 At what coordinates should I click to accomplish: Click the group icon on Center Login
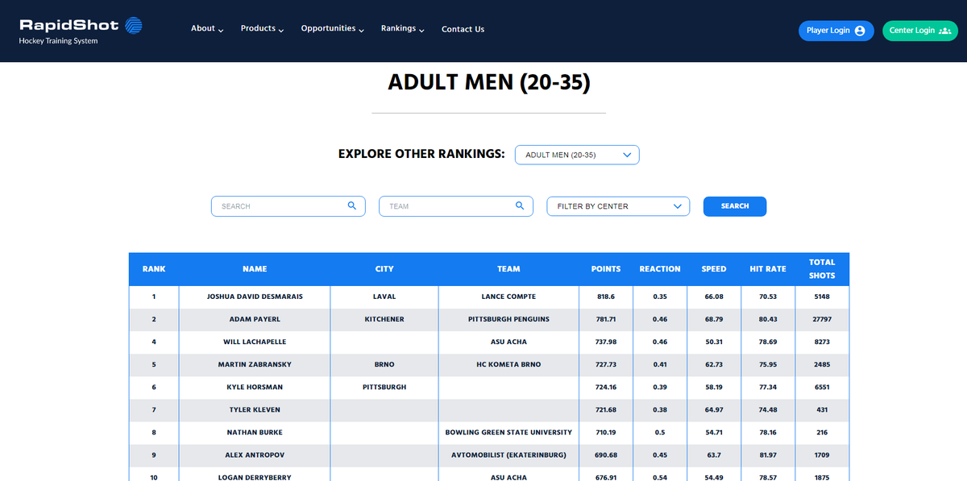(945, 31)
